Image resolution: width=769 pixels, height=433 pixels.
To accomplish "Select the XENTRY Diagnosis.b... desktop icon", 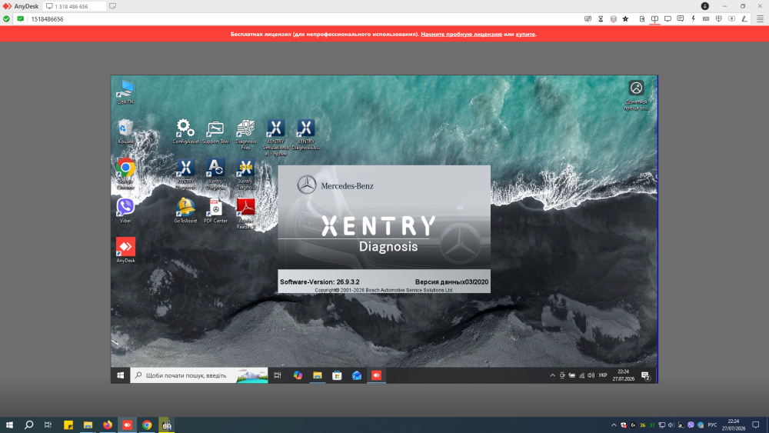I will pos(305,135).
